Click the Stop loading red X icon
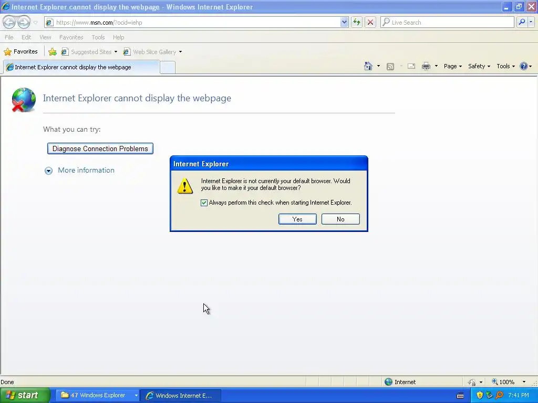 [x=370, y=23]
